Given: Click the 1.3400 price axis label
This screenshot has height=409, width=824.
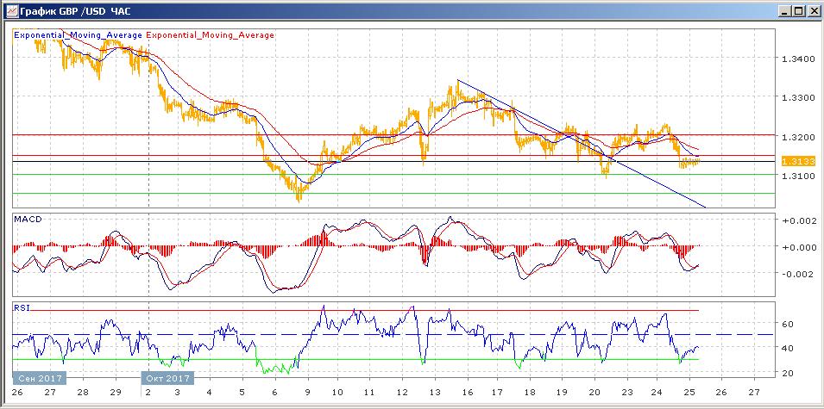Looking at the screenshot, I should click(x=796, y=59).
